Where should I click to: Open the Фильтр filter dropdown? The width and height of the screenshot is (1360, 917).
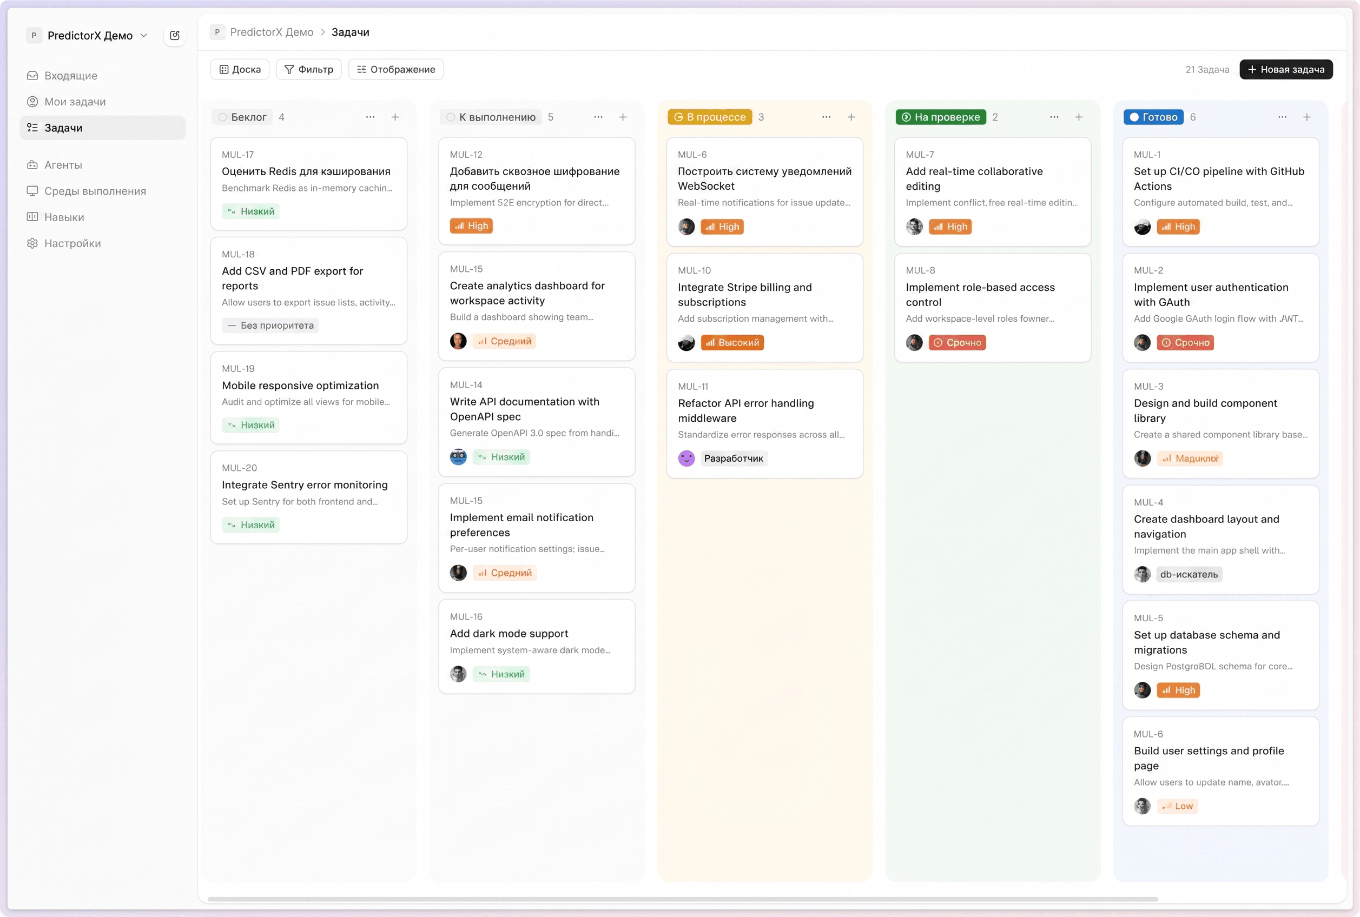(309, 70)
